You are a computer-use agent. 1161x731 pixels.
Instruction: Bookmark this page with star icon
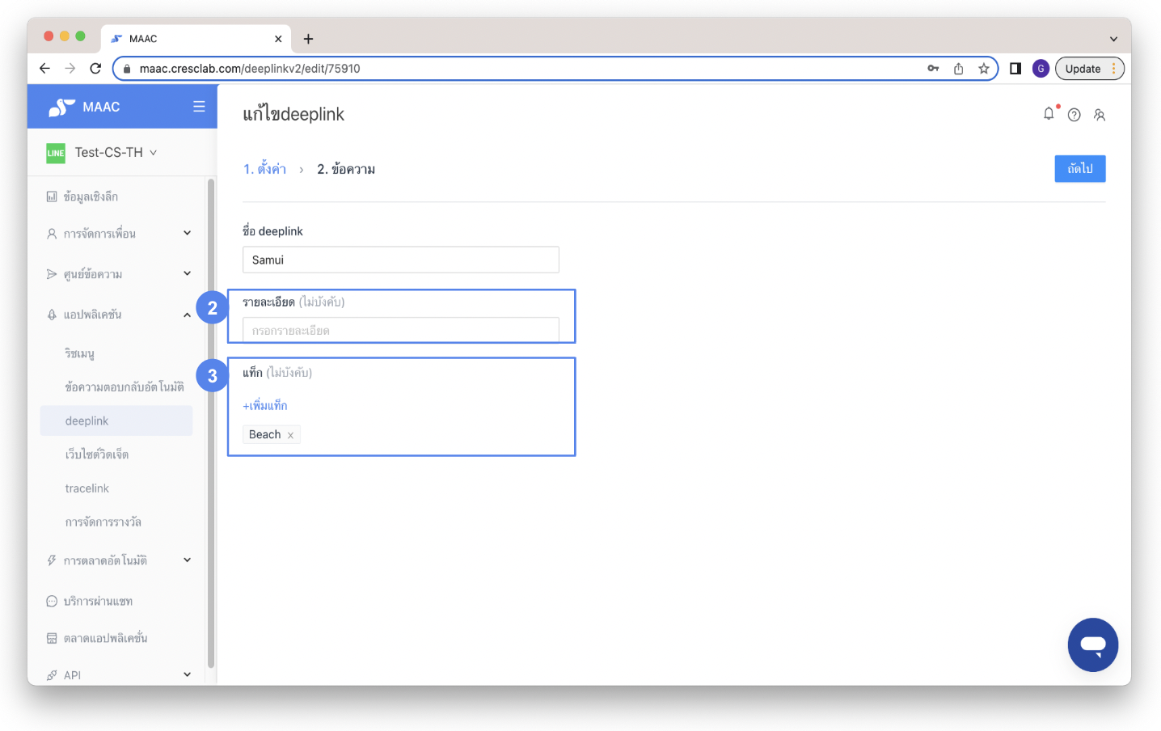coord(983,69)
